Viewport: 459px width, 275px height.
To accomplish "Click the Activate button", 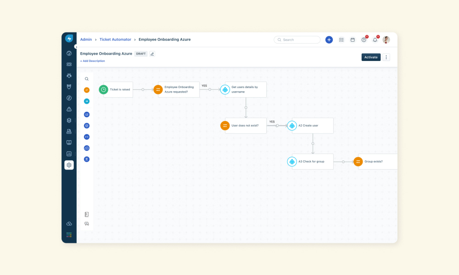I will click(371, 57).
